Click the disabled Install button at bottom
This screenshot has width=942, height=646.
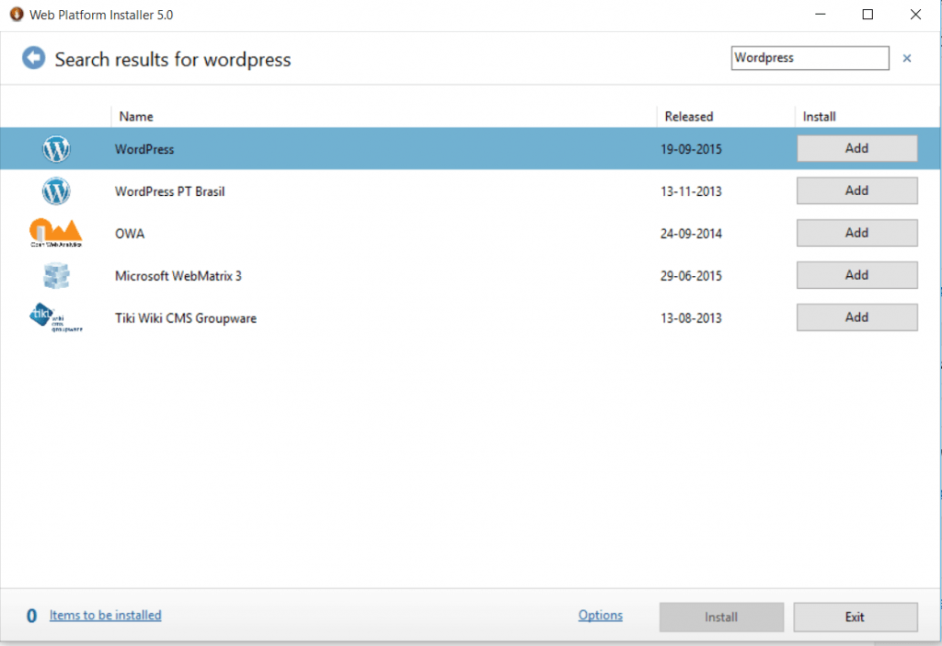coord(721,617)
